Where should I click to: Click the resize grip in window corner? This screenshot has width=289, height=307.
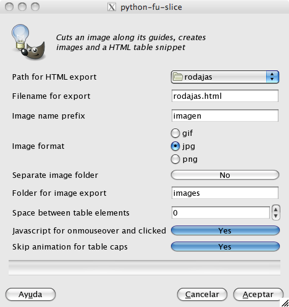[x=285, y=303]
